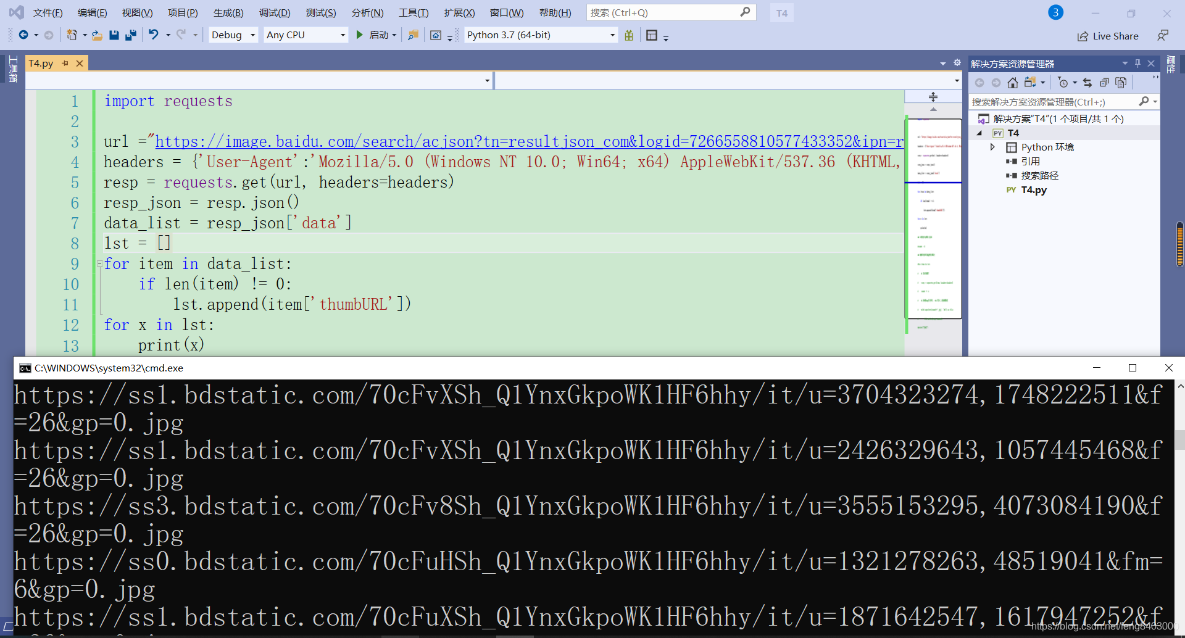This screenshot has width=1185, height=638.
Task: Click the cmd.exe vertical scrollbar thumb
Action: point(1179,439)
